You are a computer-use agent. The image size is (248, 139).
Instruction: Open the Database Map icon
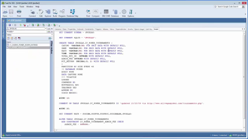tap(72, 13)
